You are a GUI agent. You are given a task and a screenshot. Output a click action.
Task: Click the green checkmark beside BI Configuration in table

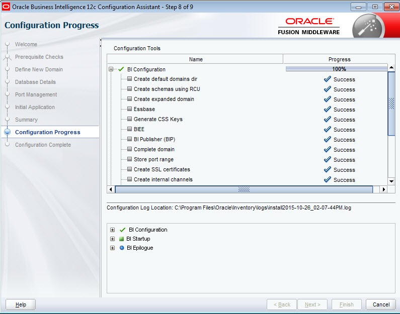[121, 69]
